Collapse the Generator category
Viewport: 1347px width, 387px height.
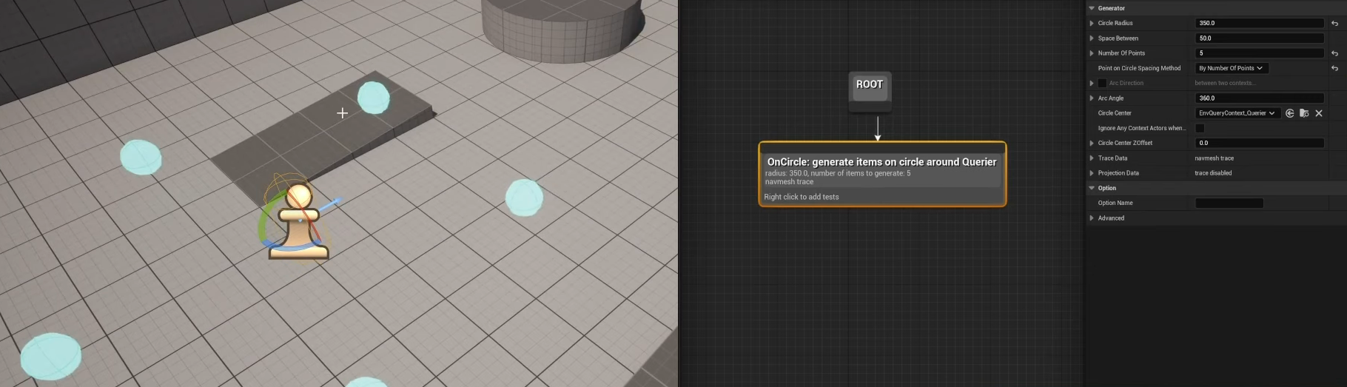pyautogui.click(x=1092, y=8)
